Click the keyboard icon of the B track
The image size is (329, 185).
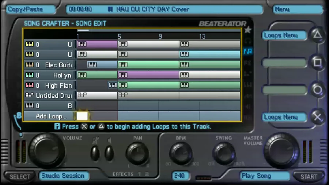tap(29, 106)
